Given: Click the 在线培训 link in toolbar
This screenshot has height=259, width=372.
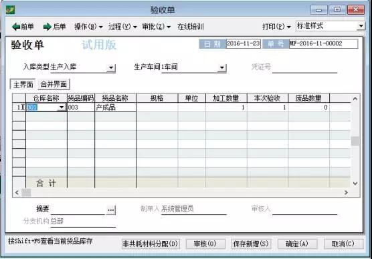Looking at the screenshot, I should click(191, 27).
